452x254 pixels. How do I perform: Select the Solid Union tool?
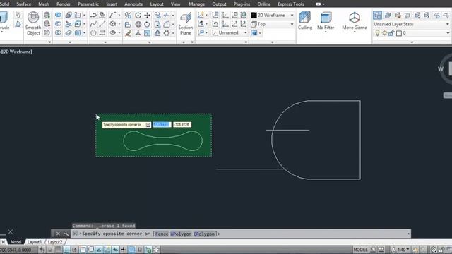click(58, 15)
